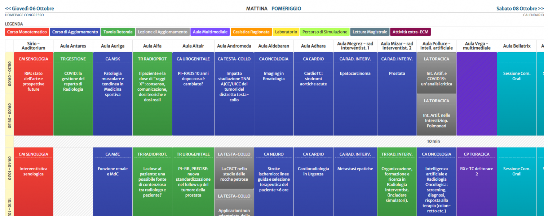Select the MATTINA tab
Image resolution: width=548 pixels, height=216 pixels.
(257, 9)
